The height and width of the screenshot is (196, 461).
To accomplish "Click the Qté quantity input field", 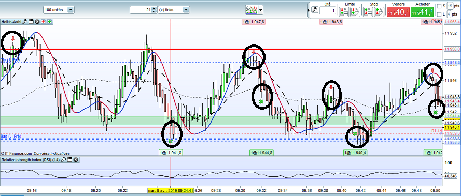I will click(x=327, y=11).
